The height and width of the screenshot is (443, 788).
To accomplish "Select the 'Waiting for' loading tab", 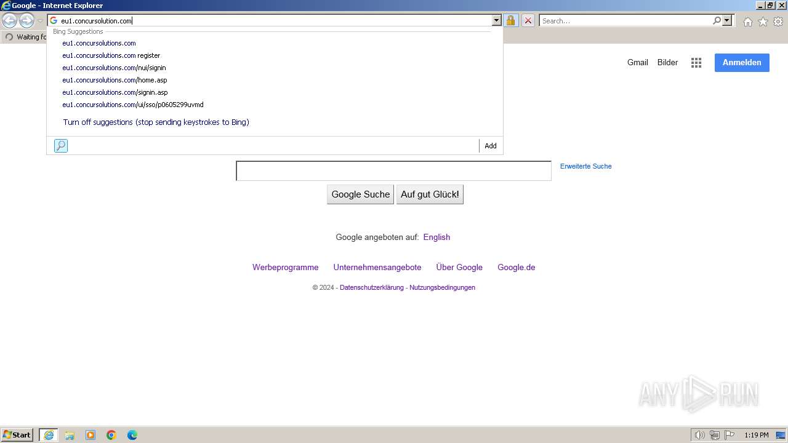I will pyautogui.click(x=25, y=37).
